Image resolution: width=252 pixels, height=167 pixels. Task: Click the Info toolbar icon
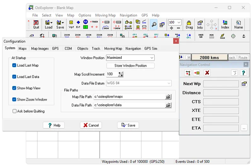coord(200,25)
